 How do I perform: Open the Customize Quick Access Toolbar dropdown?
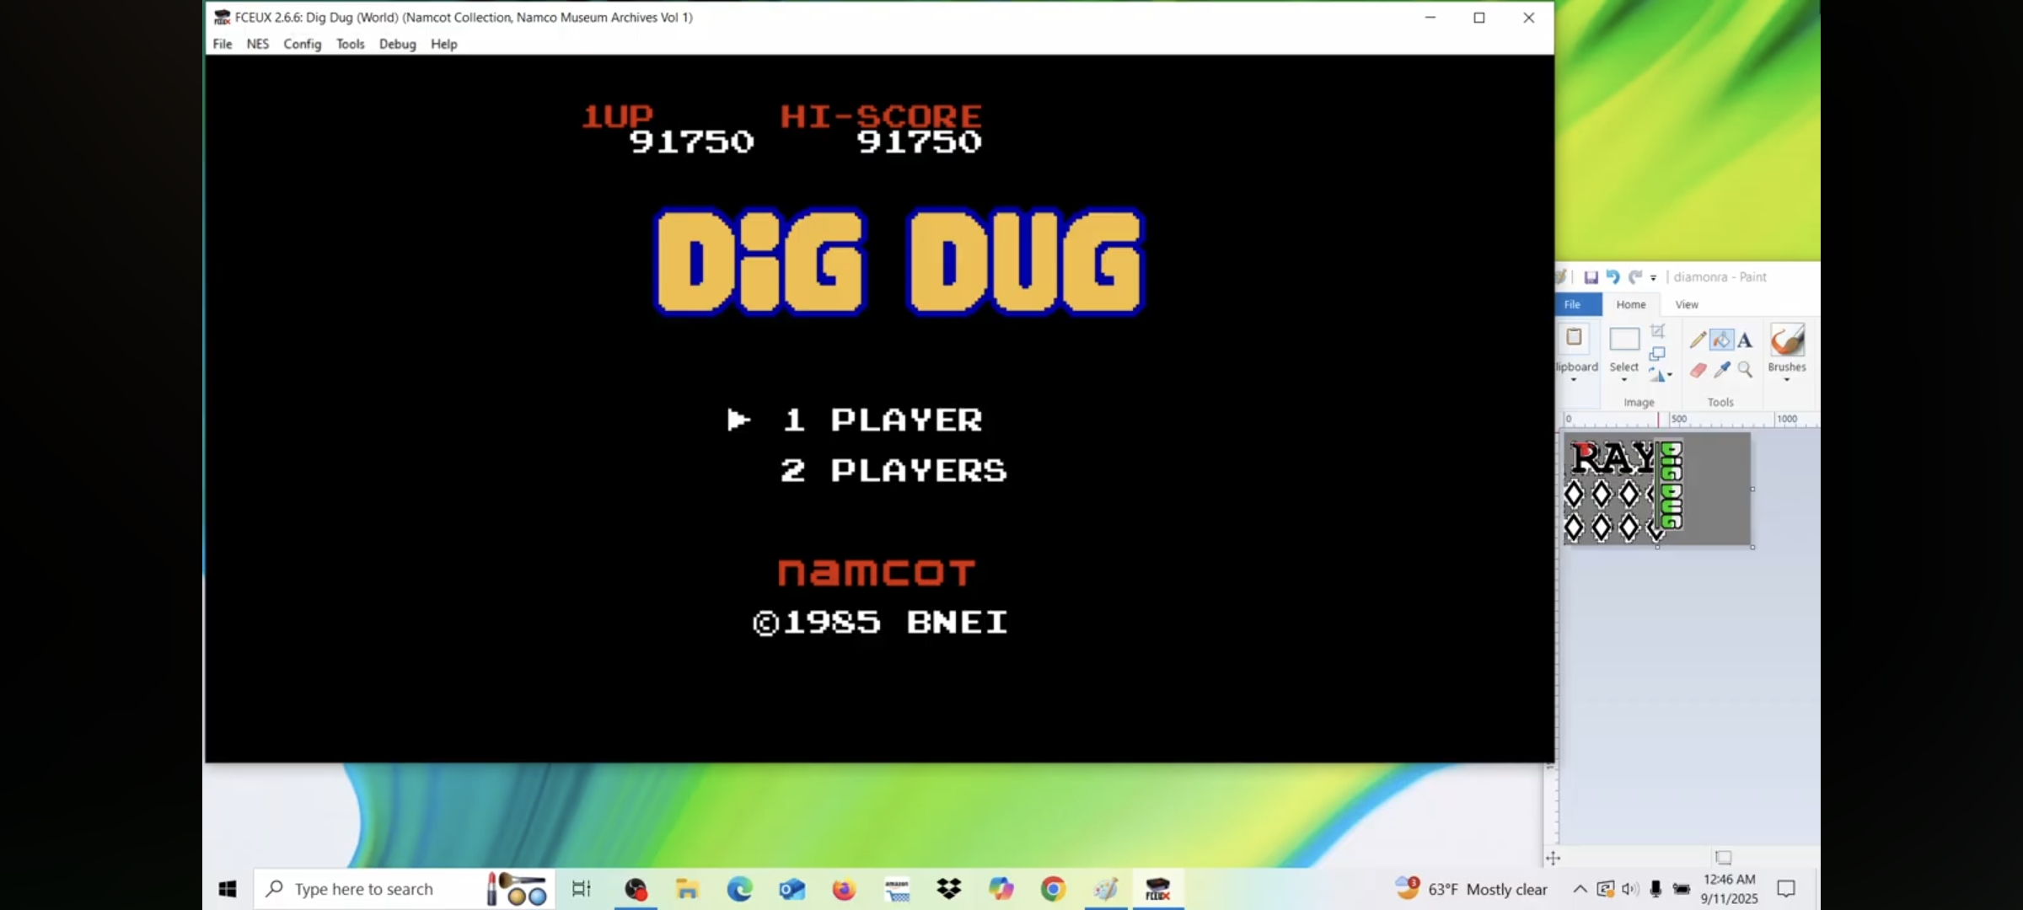[x=1653, y=278]
